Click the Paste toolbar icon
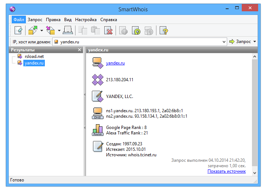The image size is (268, 192). 96,30
